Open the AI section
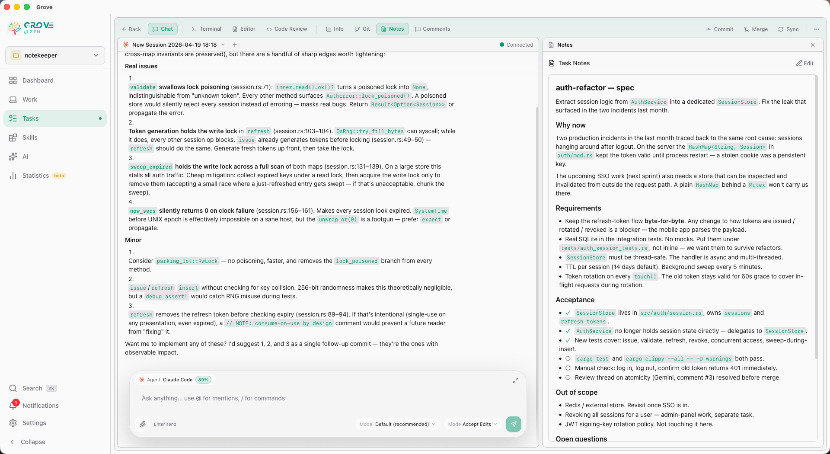 (x=55, y=157)
